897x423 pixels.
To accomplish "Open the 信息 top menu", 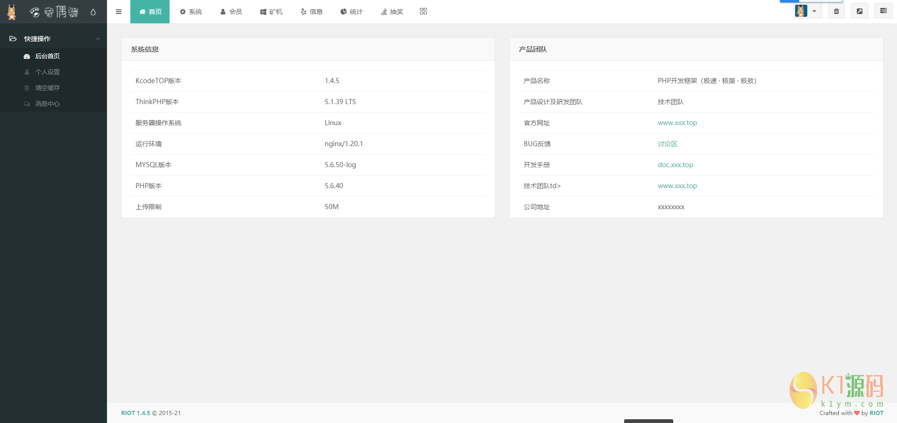I will pos(311,12).
